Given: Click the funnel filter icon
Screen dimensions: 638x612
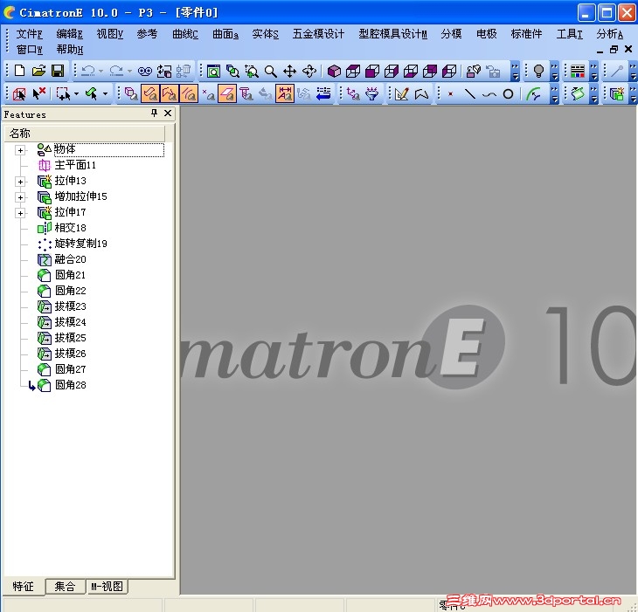Looking at the screenshot, I should click(x=372, y=94).
